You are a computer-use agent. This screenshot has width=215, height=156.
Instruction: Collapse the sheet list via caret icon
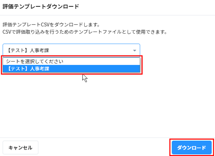coord(134,50)
